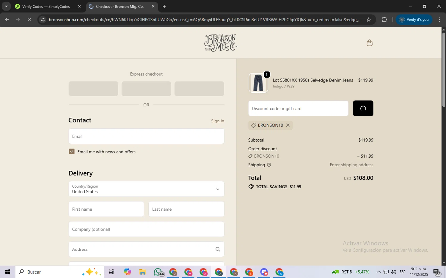Open the browser extensions puzzle icon
This screenshot has width=446, height=278.
coord(384,20)
